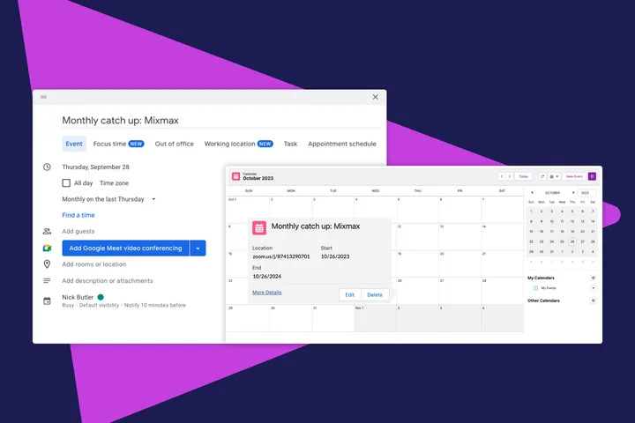Click the October 2023 heading
This screenshot has height=423, width=635.
tap(258, 178)
